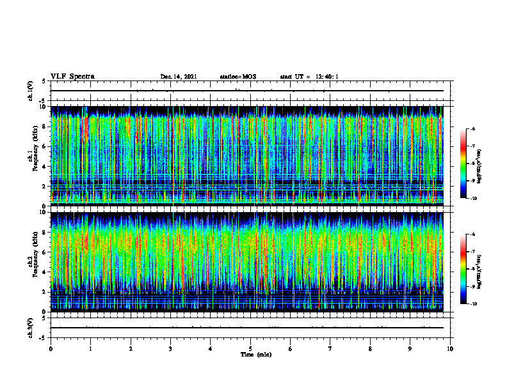Click time axis tick label "7"

click(330, 349)
